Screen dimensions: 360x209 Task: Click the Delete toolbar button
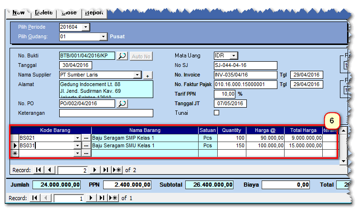[x=44, y=13]
